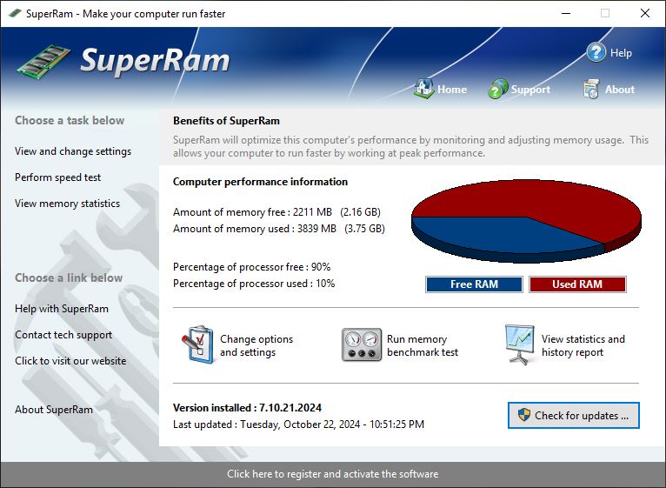Click Version installed 7.10.21.2024 text
Image resolution: width=666 pixels, height=488 pixels.
pos(247,408)
